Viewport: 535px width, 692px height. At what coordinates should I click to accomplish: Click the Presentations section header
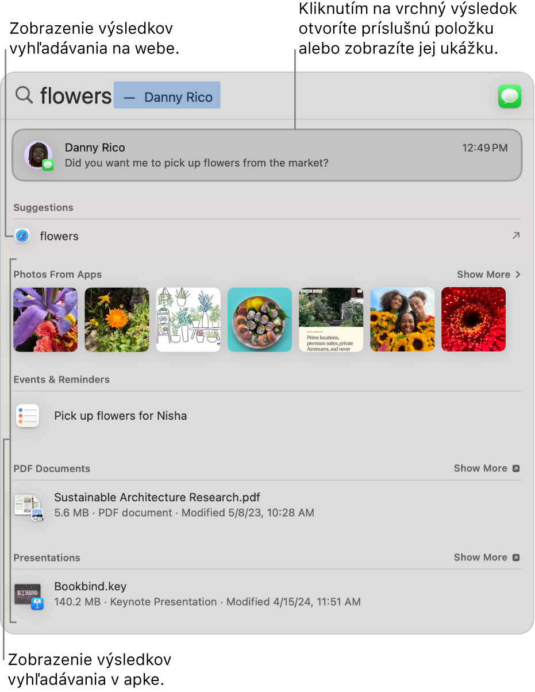click(47, 558)
